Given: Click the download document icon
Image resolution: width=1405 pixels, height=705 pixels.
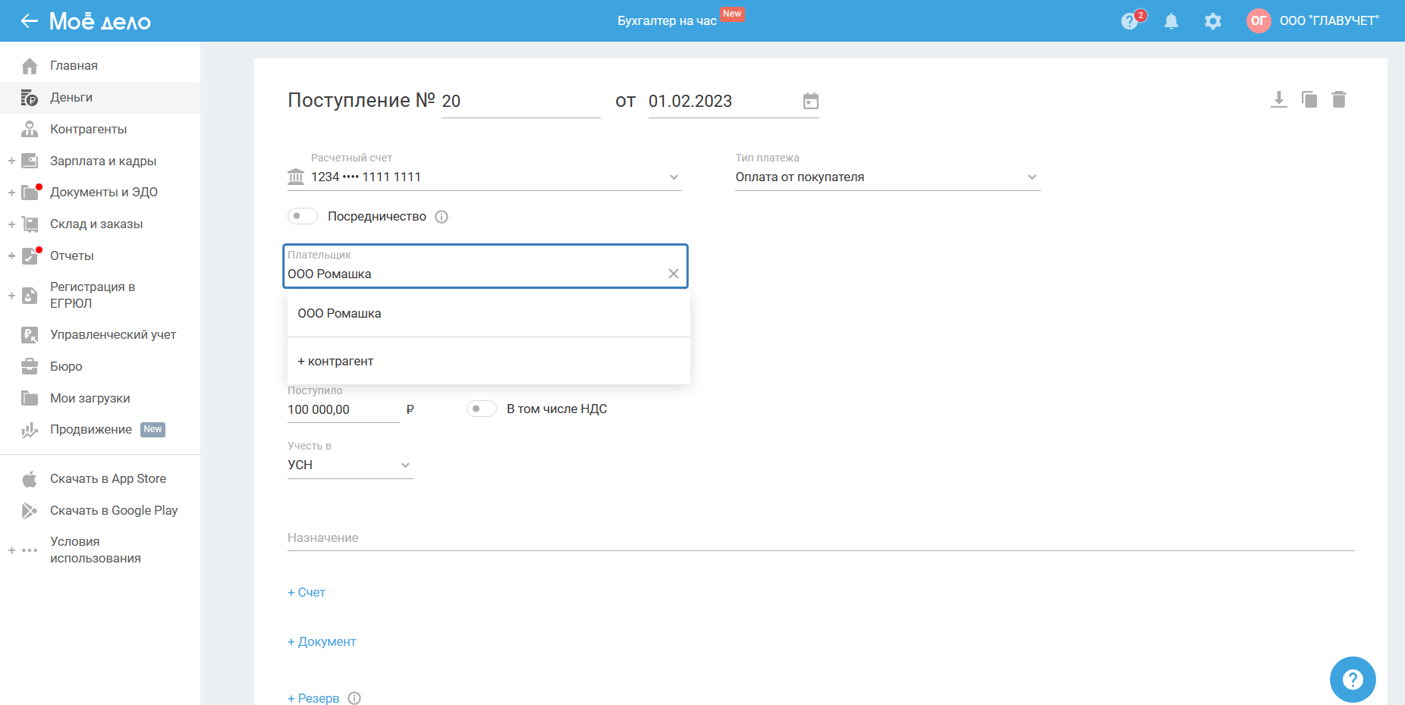Looking at the screenshot, I should 1278,99.
